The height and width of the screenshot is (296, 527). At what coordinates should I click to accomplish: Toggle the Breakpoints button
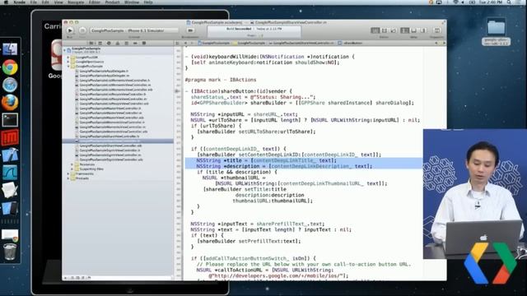point(190,30)
